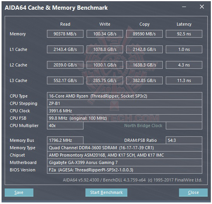212x204 pixels.
Task: Select the Memory Write result field
Action: click(105, 34)
